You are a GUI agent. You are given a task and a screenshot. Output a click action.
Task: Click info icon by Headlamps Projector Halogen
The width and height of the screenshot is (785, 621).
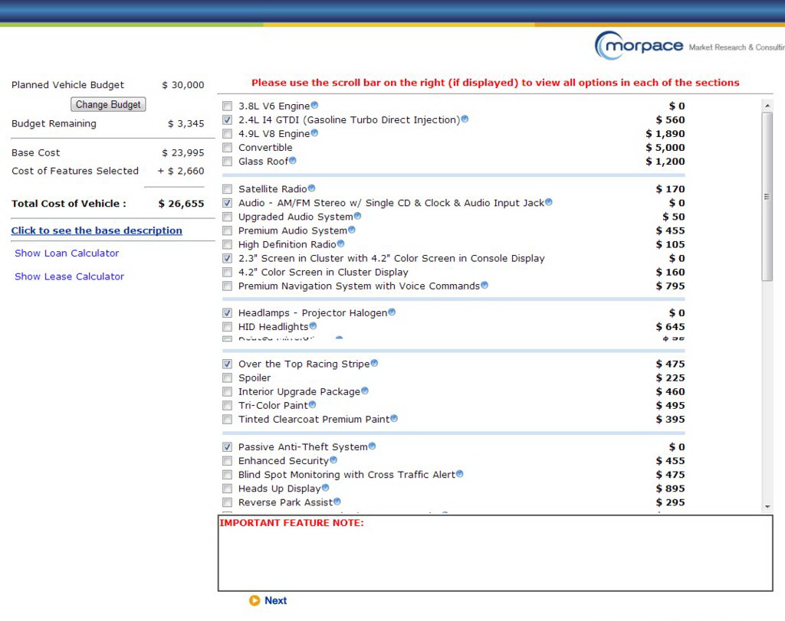pyautogui.click(x=392, y=312)
